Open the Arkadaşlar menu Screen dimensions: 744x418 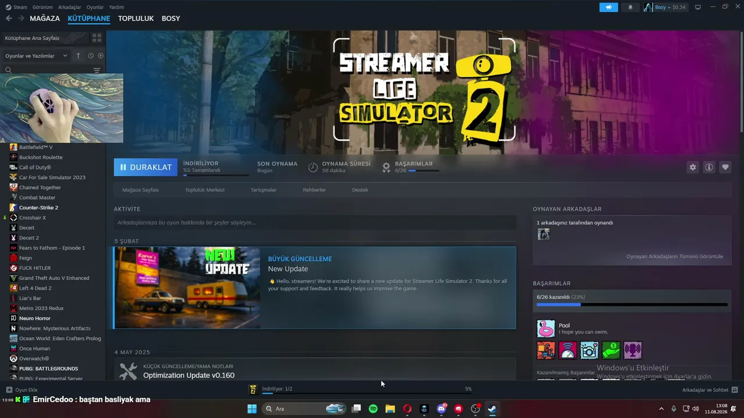tap(70, 7)
